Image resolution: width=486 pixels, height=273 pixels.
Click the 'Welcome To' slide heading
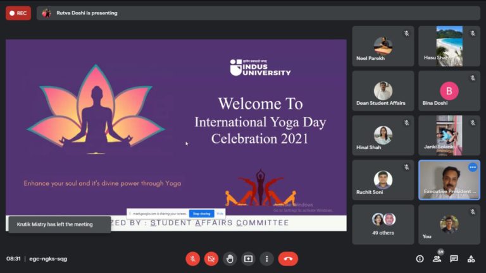[x=260, y=104]
